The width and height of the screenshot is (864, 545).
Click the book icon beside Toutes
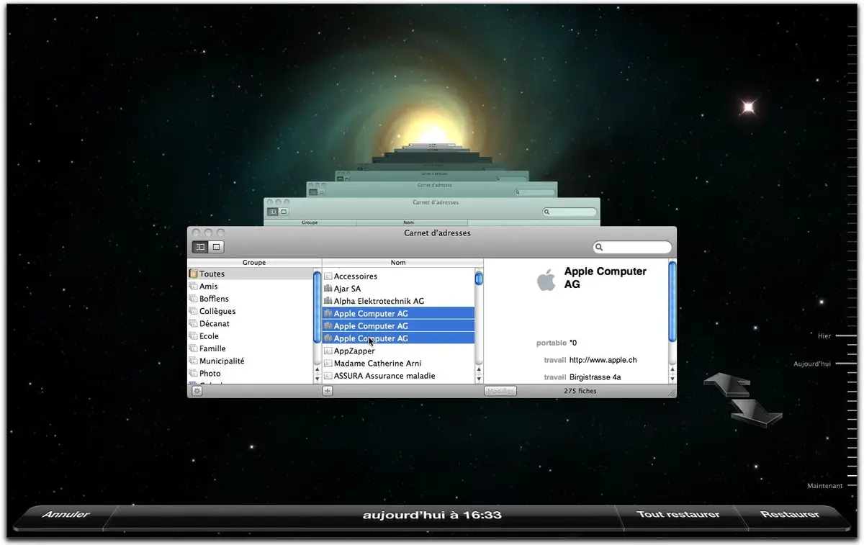193,274
